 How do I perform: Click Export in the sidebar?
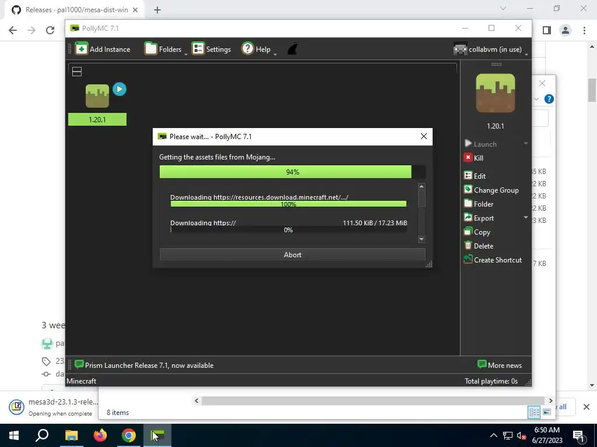point(479,218)
